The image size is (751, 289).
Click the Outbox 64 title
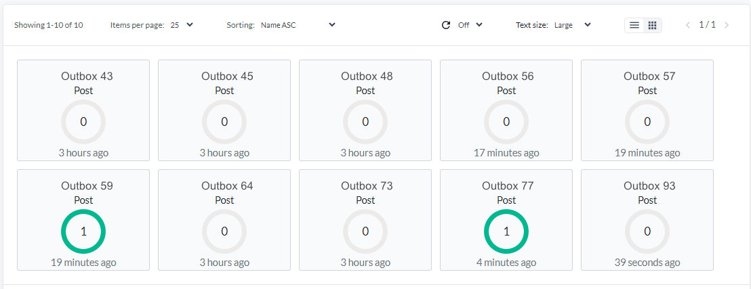[227, 185]
